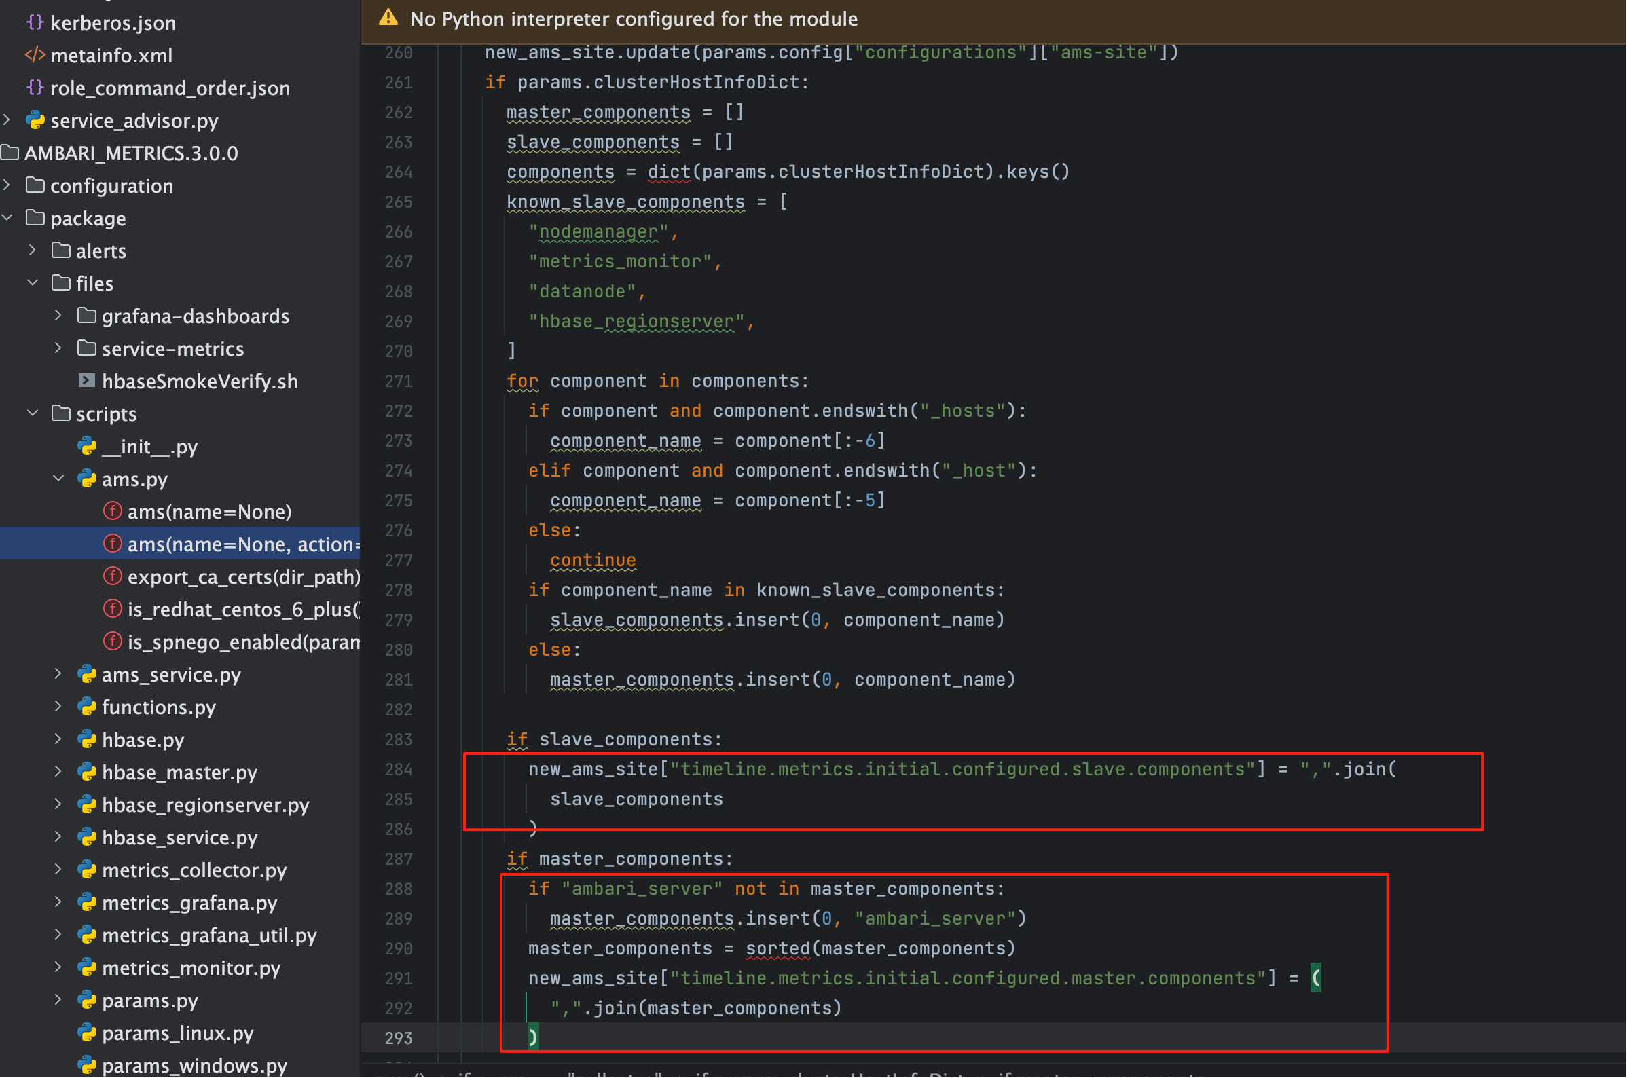
Task: Expand hbase_regionserver.py structure
Action: (x=58, y=805)
